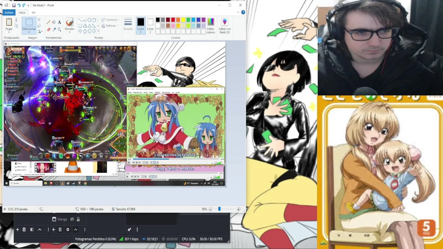Open OBS audio mixer advanced gears icon
The width and height of the screenshot is (443, 249).
(129, 230)
